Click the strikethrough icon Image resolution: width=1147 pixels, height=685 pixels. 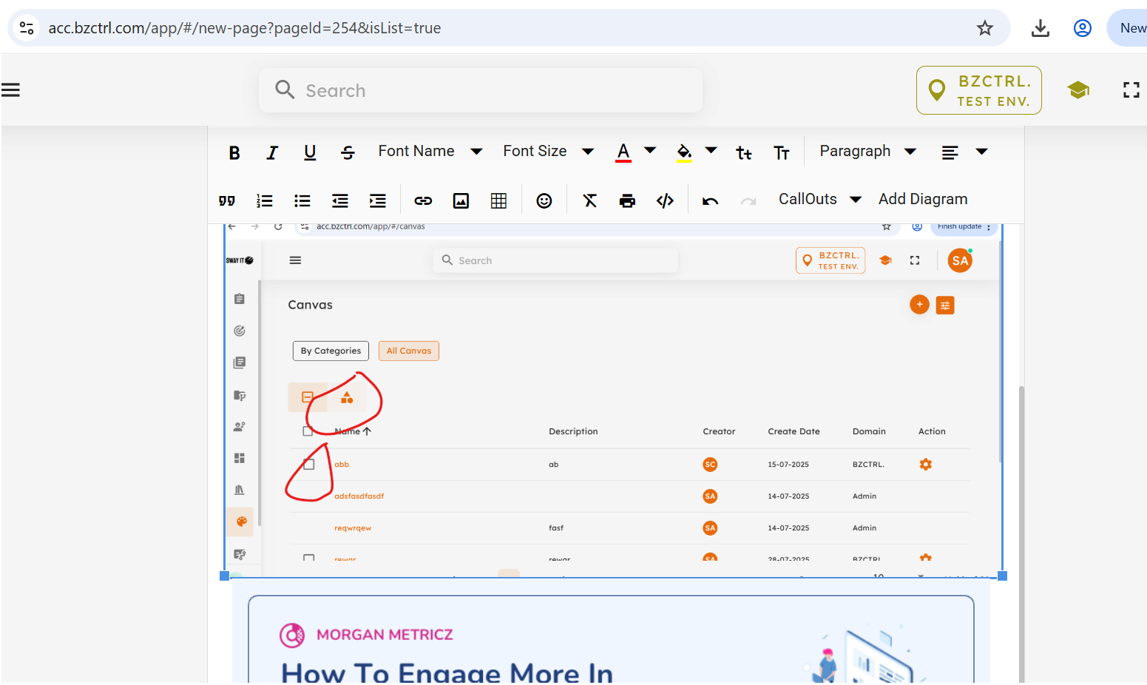[x=348, y=152]
